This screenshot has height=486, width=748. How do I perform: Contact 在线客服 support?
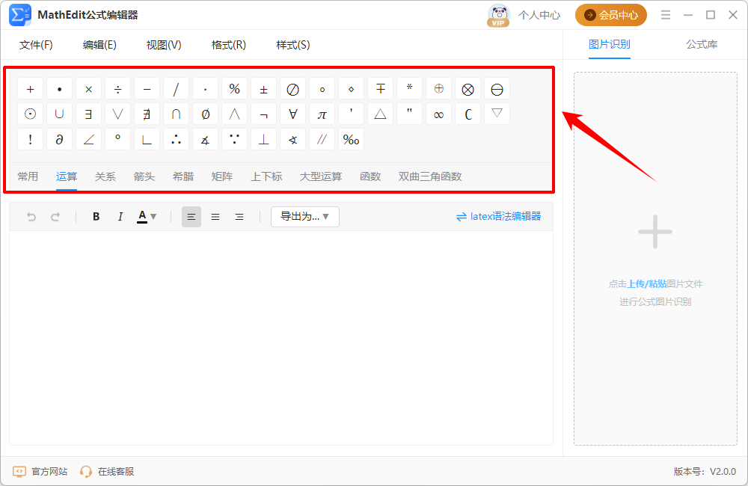click(107, 472)
